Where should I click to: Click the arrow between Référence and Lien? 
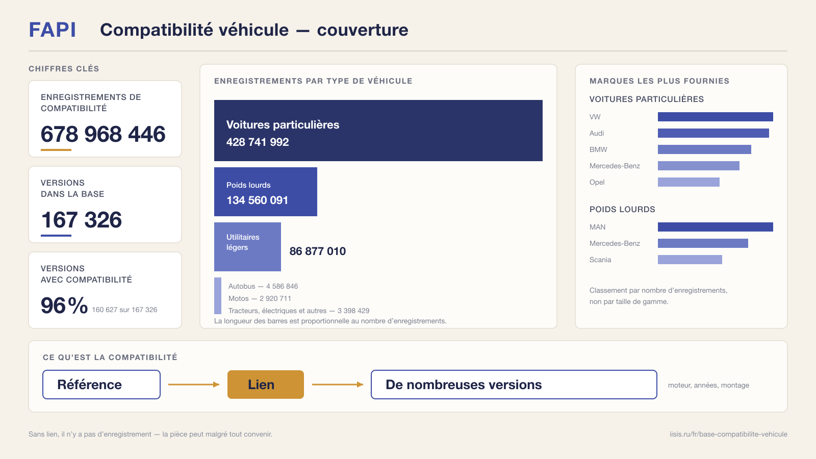coord(194,385)
